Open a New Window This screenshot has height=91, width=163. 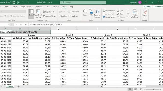tap(109, 11)
